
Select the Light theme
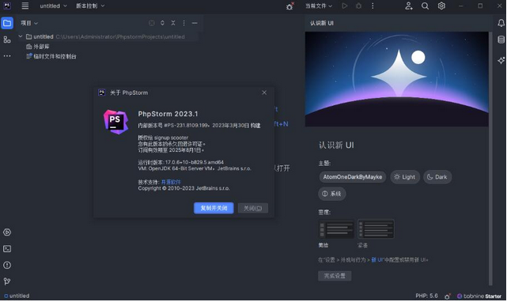(x=405, y=177)
